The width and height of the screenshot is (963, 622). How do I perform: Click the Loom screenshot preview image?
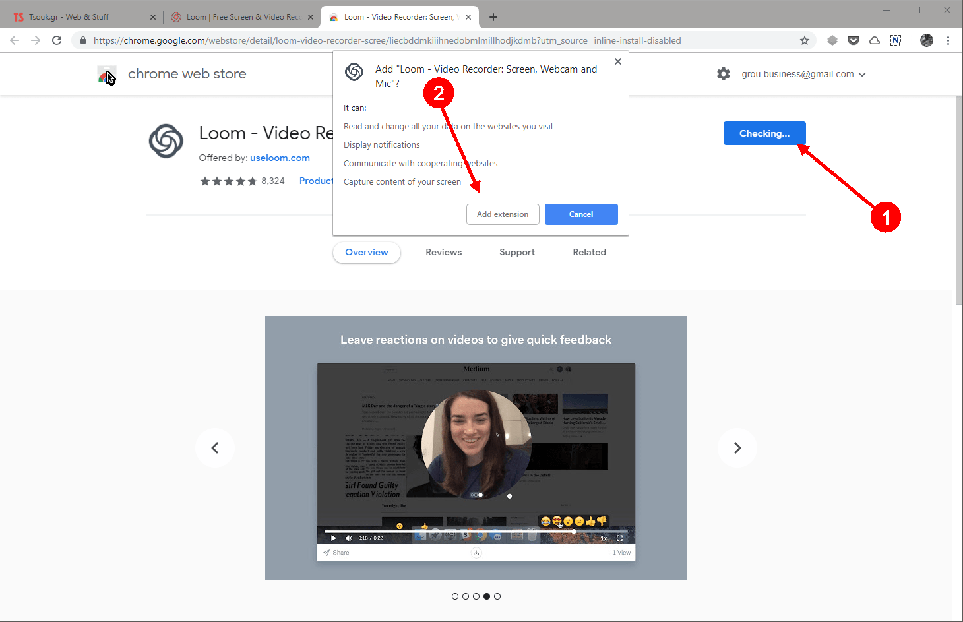[x=476, y=448]
